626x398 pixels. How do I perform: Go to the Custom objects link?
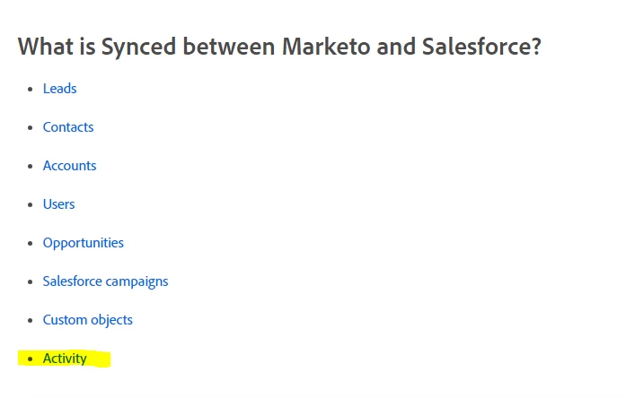click(87, 320)
